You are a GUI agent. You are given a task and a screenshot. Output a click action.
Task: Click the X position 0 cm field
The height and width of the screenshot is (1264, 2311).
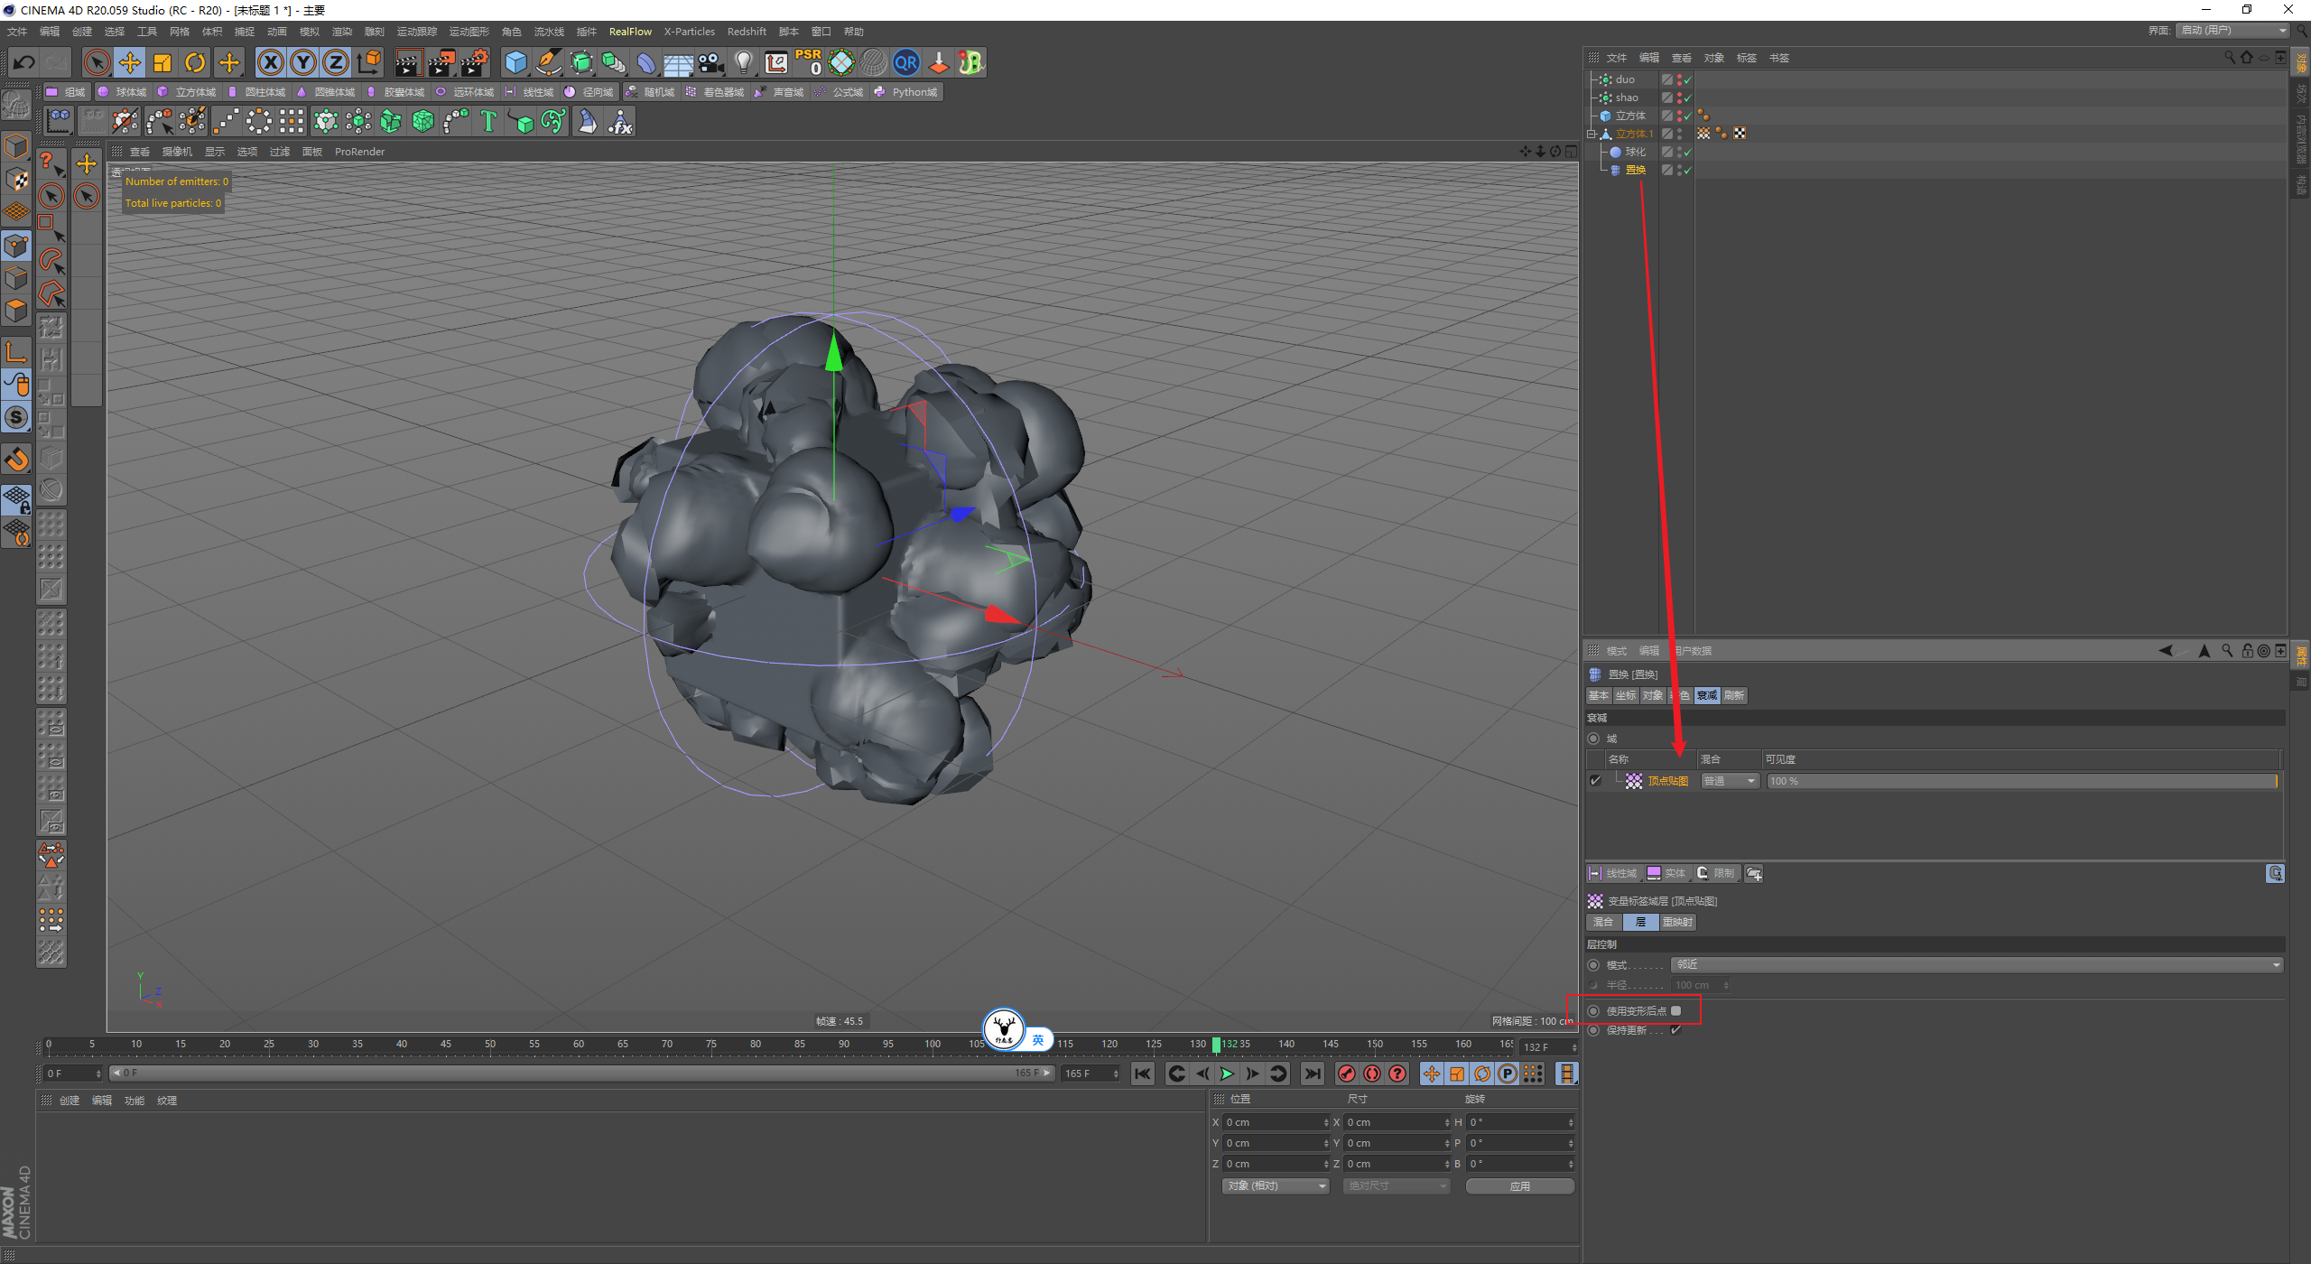tap(1276, 1122)
